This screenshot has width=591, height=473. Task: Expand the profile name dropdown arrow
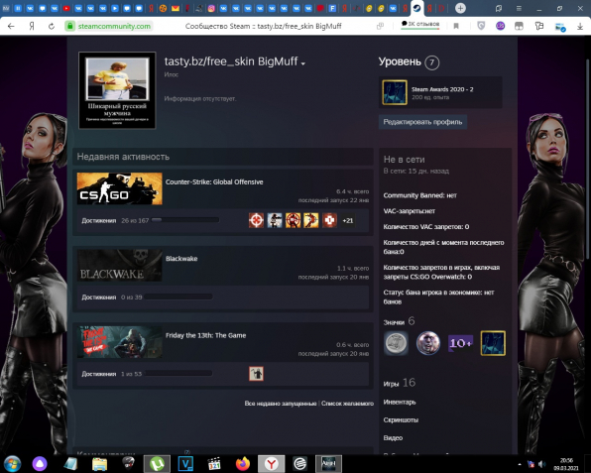[303, 63]
